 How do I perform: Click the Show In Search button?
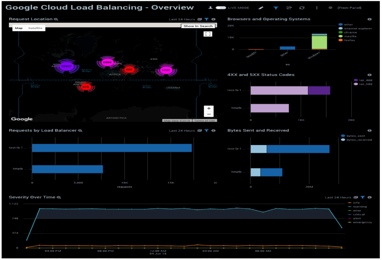coord(198,26)
